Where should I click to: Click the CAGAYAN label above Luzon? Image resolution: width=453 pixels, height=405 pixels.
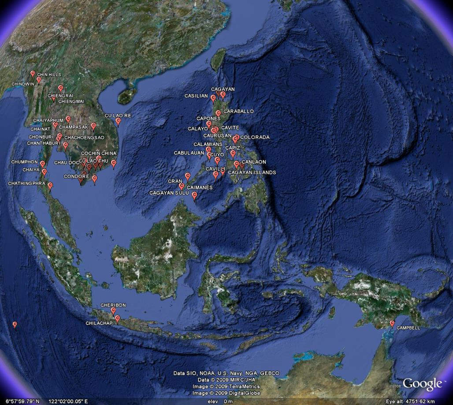coord(223,89)
